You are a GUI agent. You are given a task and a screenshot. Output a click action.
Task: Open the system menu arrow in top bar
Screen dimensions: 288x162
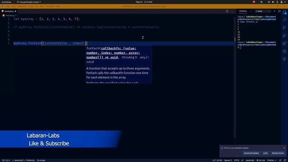(285, 2)
